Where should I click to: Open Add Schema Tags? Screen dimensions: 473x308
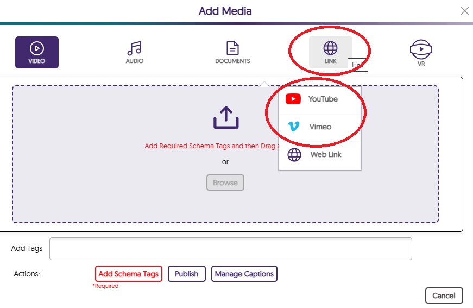pyautogui.click(x=129, y=274)
